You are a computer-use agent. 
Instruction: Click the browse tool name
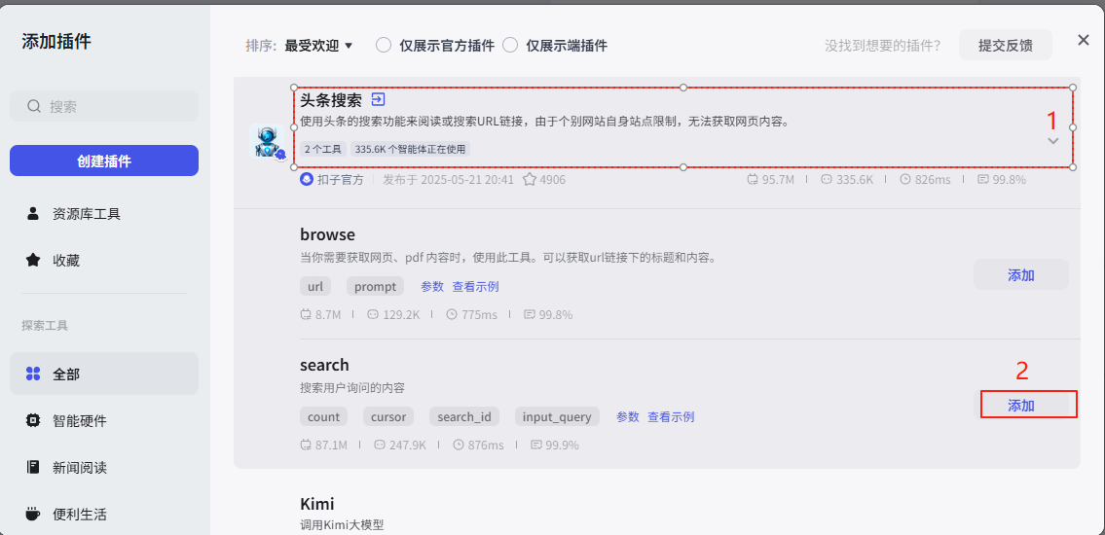328,234
